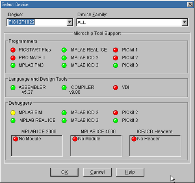
Task: Click the red No Module light in the ICE 2000 box
Action: click(15, 139)
